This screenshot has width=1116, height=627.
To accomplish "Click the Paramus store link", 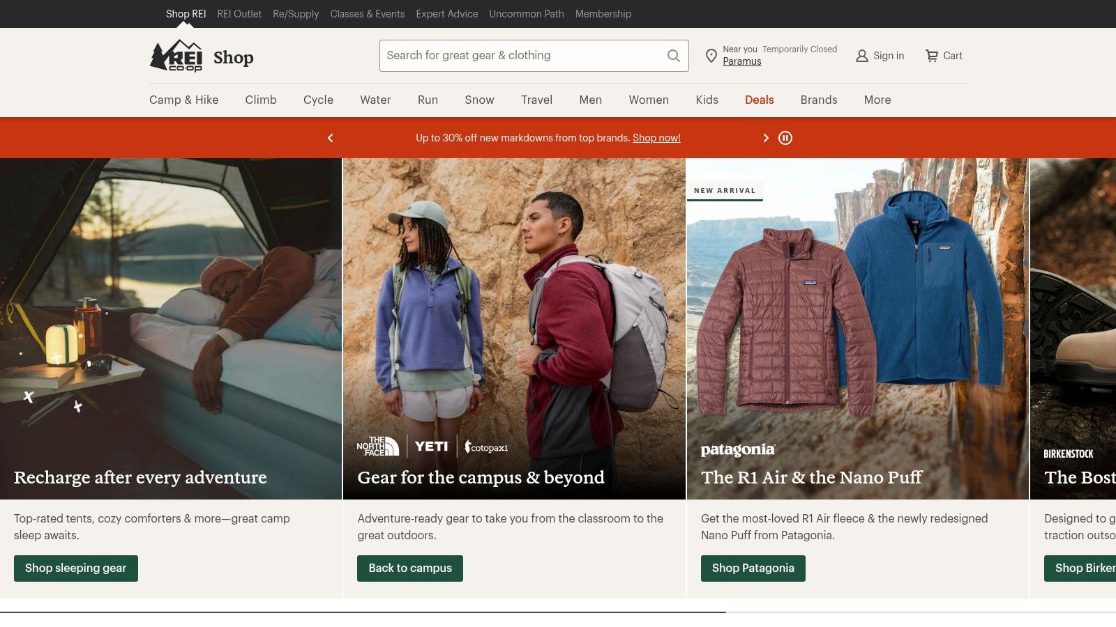I will (742, 61).
